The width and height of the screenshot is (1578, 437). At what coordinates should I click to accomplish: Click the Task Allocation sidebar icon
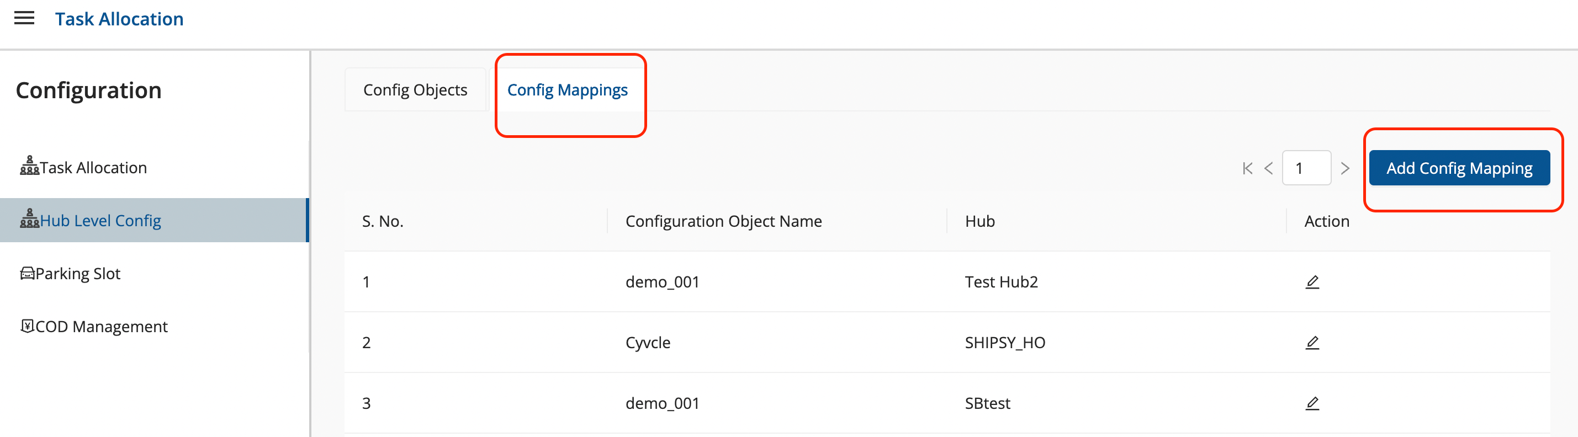[x=29, y=166]
